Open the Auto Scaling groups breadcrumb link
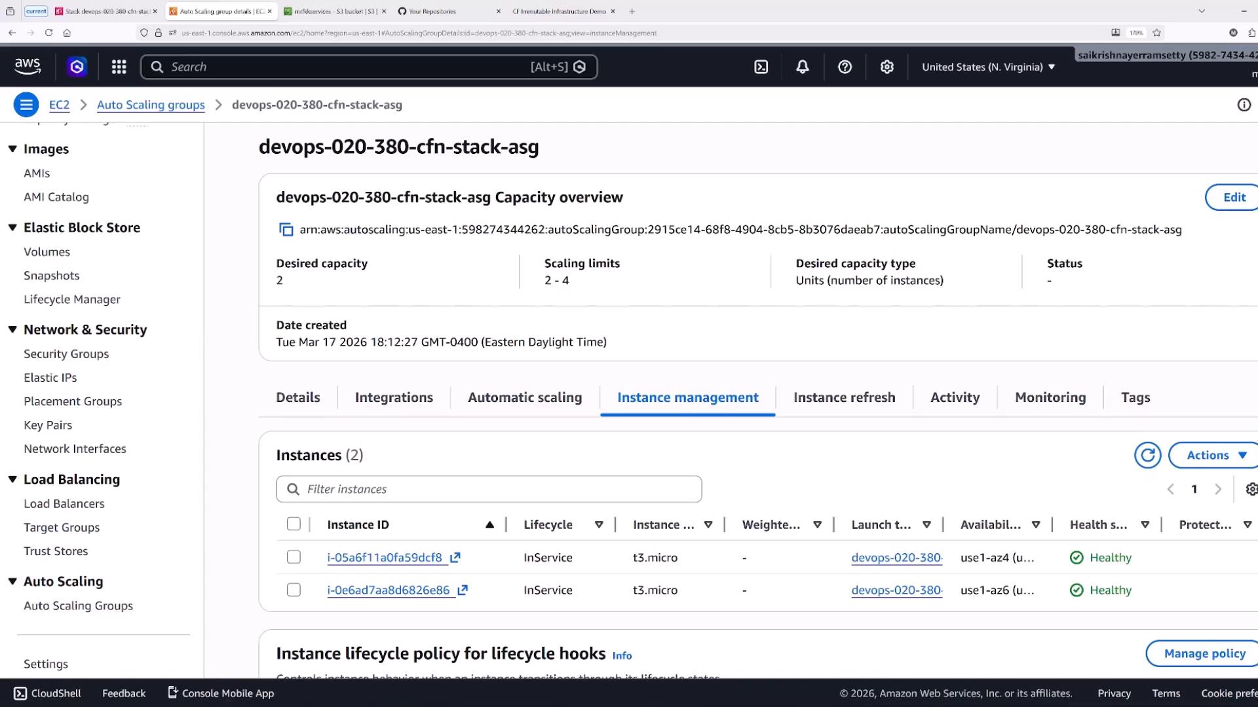This screenshot has width=1258, height=707. [x=151, y=105]
